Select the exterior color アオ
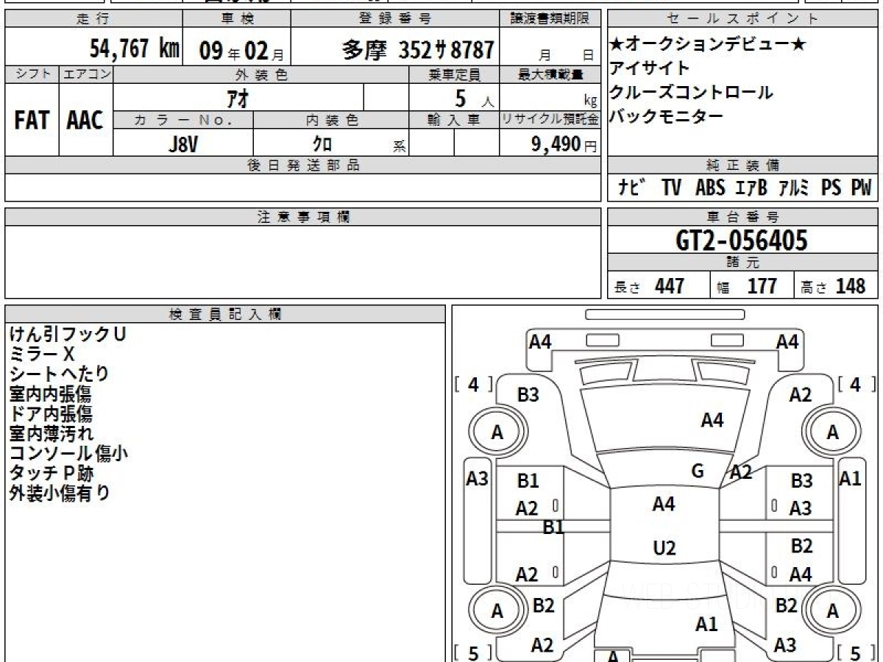The image size is (883, 662). coord(238,98)
